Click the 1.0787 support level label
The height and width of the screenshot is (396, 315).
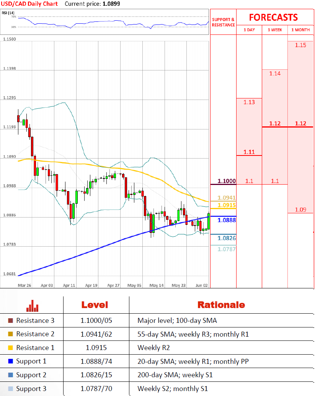click(x=227, y=249)
